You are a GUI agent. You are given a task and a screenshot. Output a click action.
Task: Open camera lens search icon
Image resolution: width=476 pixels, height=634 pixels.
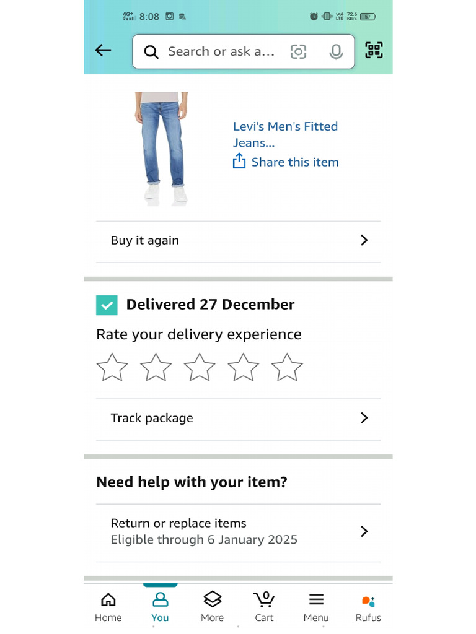click(x=298, y=52)
